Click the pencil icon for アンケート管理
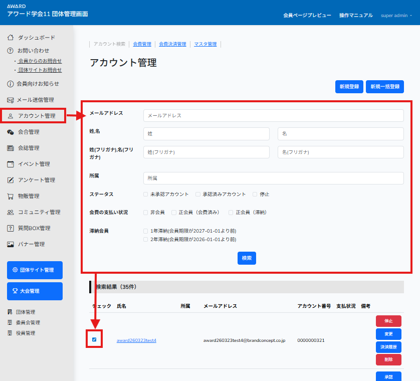This screenshot has width=420, height=381. [11, 180]
